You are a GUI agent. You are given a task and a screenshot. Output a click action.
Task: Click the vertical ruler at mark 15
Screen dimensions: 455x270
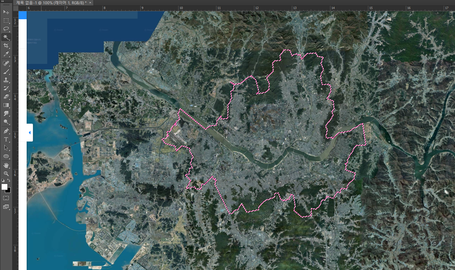tap(15, 135)
